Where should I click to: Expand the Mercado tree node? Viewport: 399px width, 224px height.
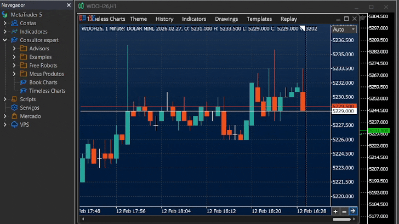(x=5, y=116)
